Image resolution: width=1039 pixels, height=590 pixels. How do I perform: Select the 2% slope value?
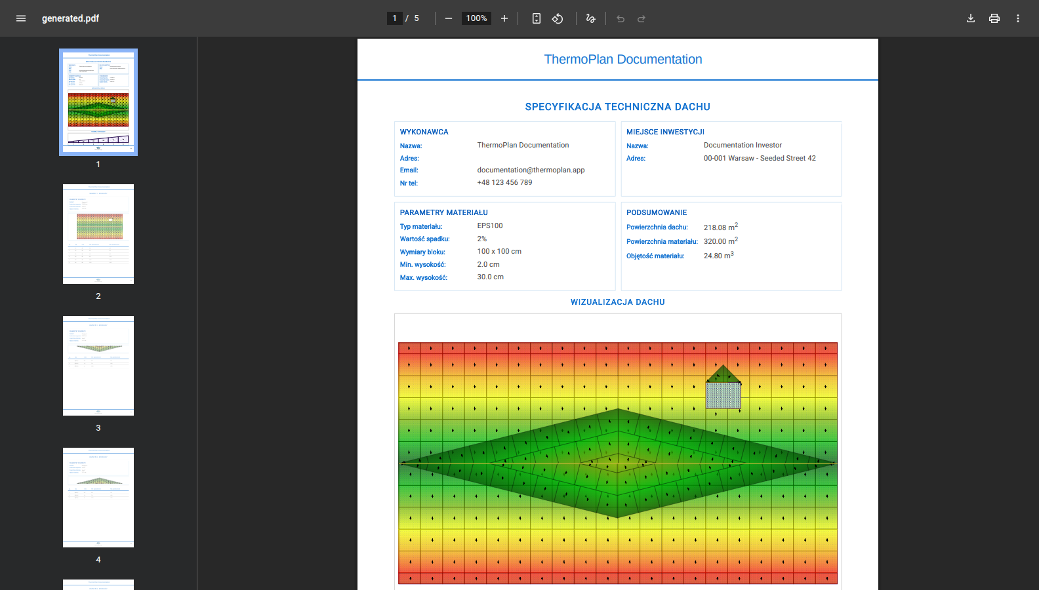click(482, 239)
